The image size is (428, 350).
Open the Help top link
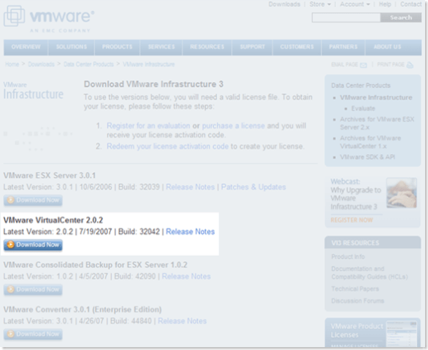click(x=385, y=4)
